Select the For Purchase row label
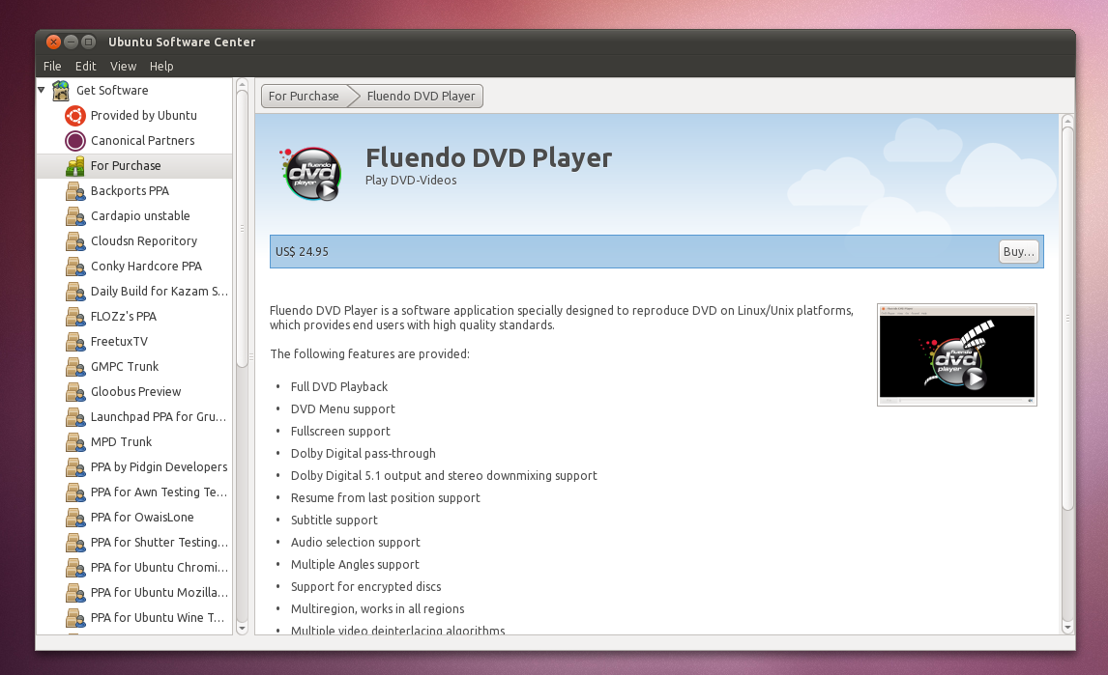 click(x=126, y=166)
